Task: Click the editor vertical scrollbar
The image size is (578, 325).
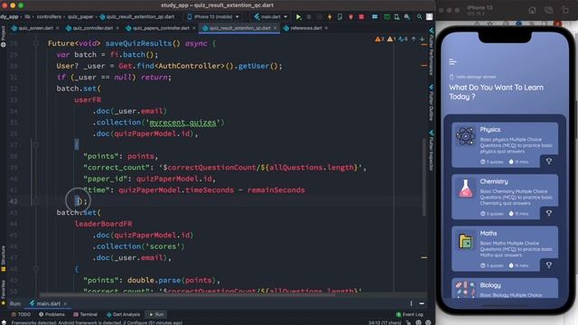Action: [x=424, y=178]
